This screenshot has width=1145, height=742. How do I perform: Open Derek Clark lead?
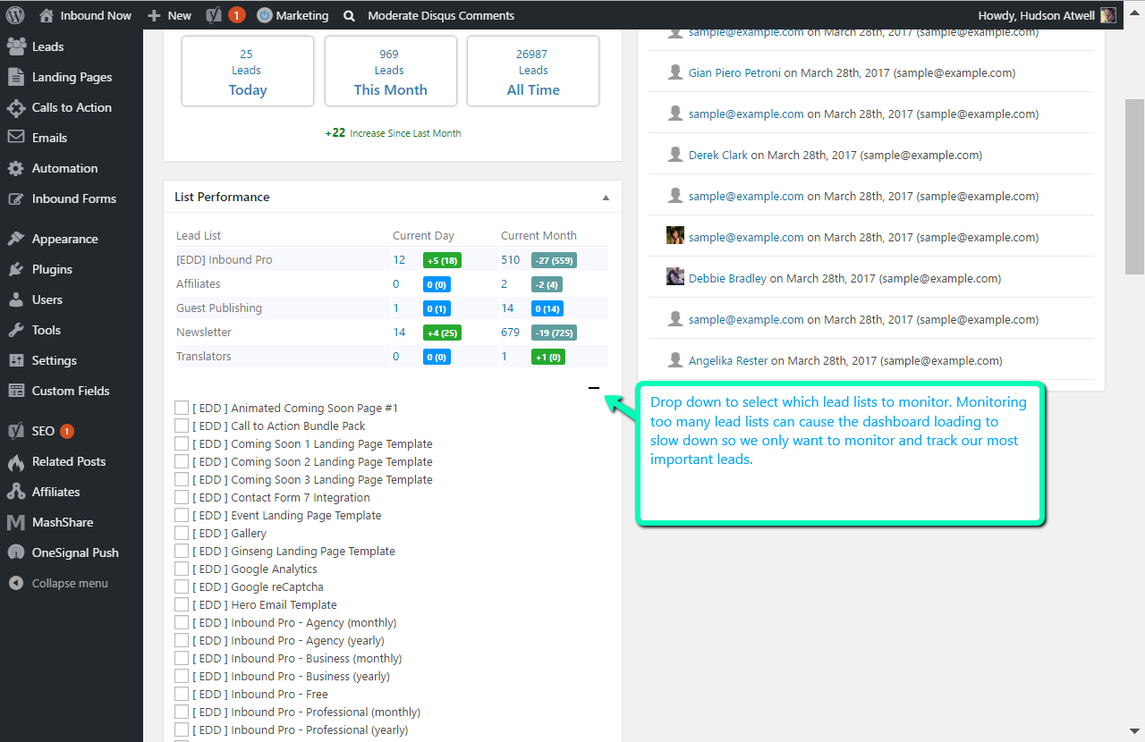(x=718, y=156)
